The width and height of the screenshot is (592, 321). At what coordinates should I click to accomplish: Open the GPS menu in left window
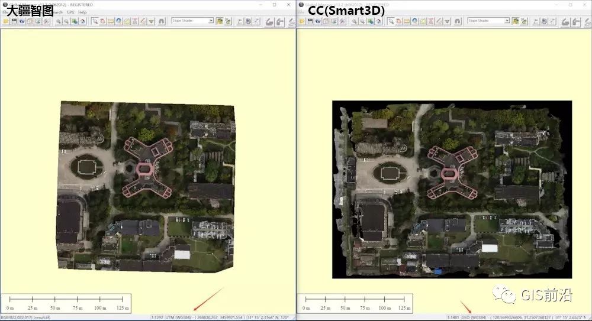70,12
